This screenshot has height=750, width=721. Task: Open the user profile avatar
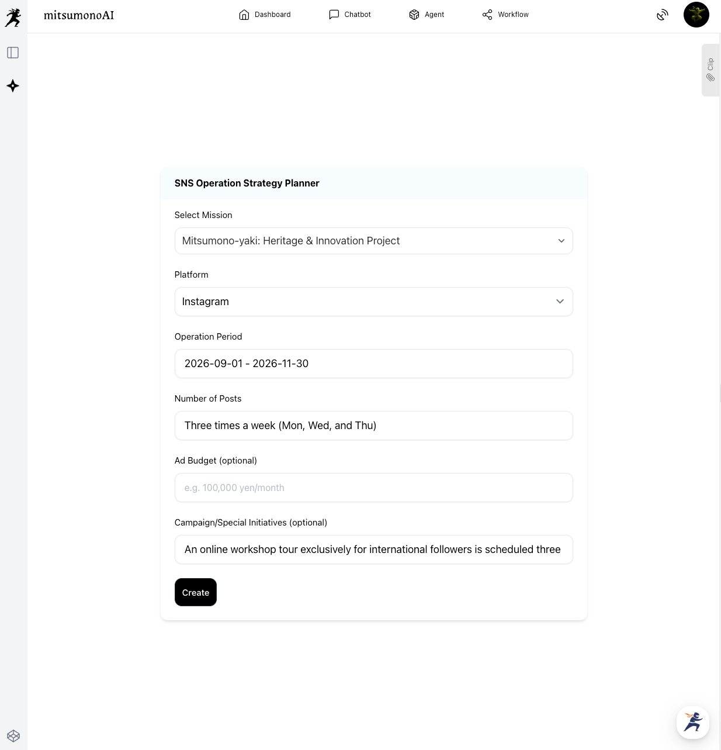pyautogui.click(x=696, y=15)
